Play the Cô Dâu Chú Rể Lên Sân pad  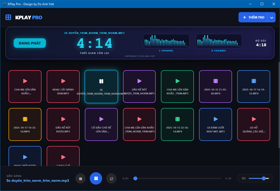click(x=101, y=124)
